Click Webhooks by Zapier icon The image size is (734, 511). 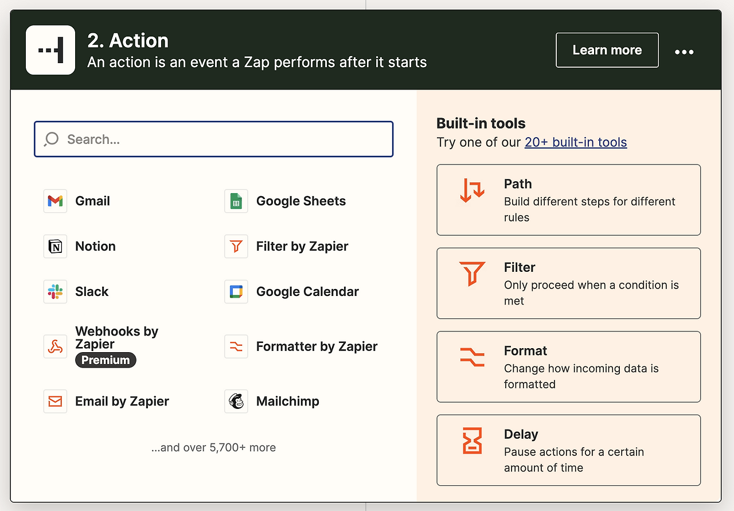tap(55, 346)
